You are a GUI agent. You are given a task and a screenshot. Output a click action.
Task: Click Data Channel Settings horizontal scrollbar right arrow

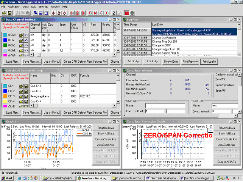[114, 54]
